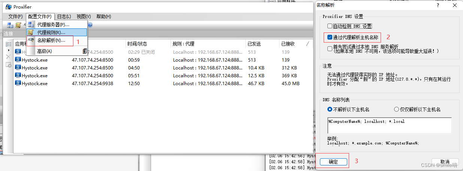Click the Hystock.exe icon in the 00:59 row
The width and height of the screenshot is (463, 171).
18,60
